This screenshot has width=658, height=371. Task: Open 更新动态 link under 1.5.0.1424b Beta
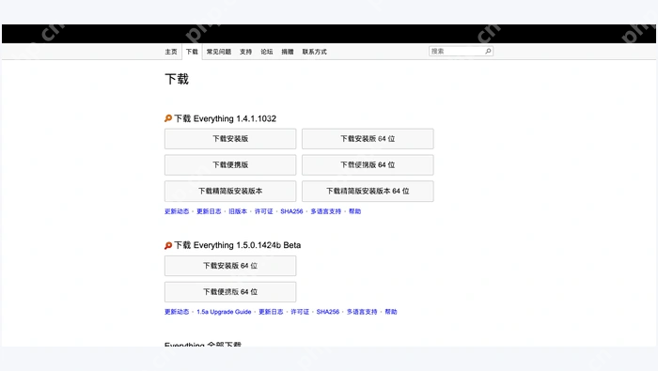tap(177, 312)
